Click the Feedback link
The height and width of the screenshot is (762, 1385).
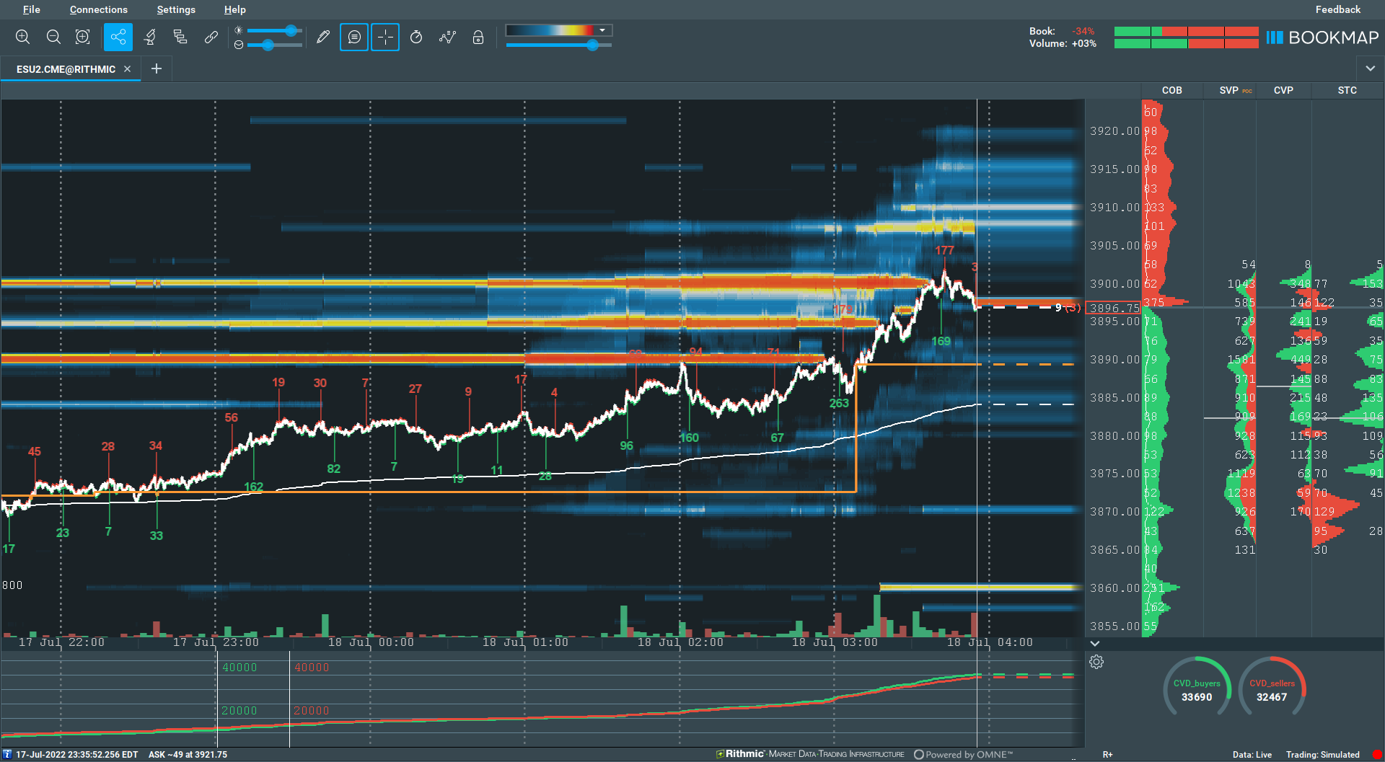1337,9
